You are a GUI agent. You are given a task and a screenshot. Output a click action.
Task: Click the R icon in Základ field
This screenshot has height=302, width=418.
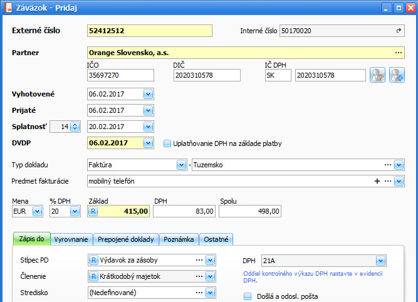tap(93, 211)
